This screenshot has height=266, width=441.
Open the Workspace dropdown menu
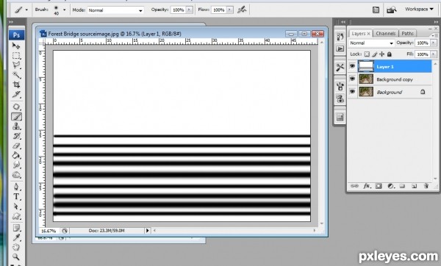tap(419, 10)
